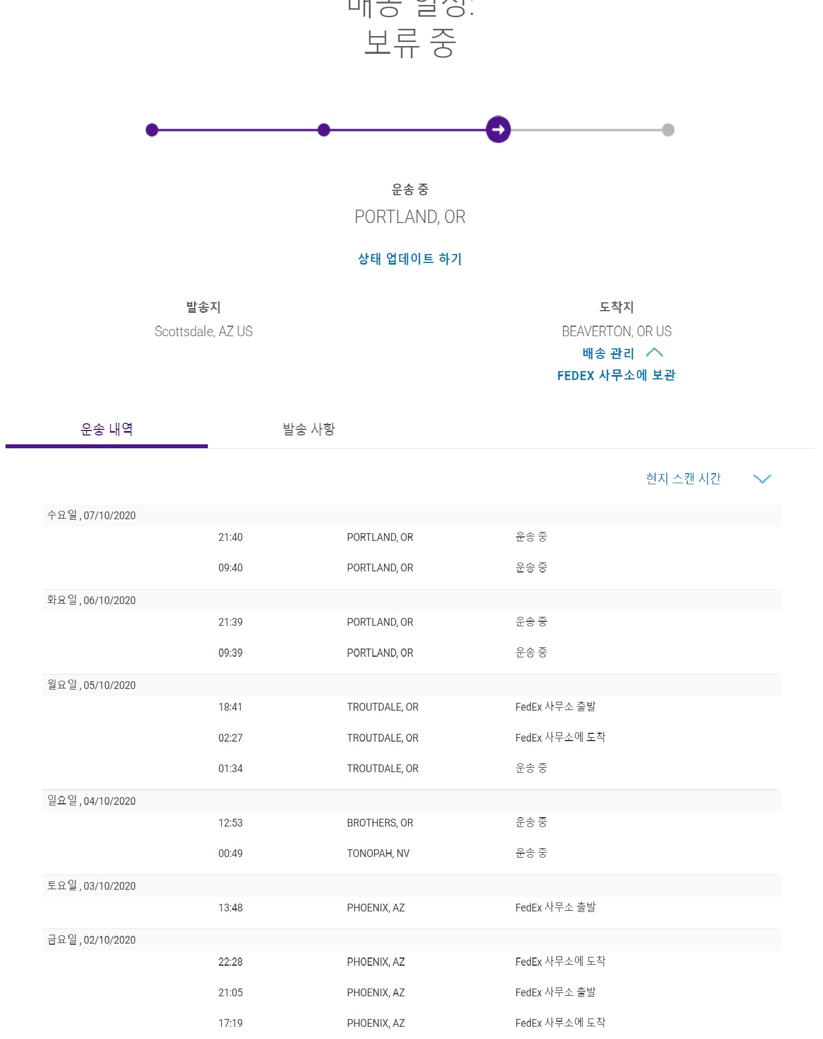Click the 화요일 06/10/2020 date header

[x=91, y=600]
